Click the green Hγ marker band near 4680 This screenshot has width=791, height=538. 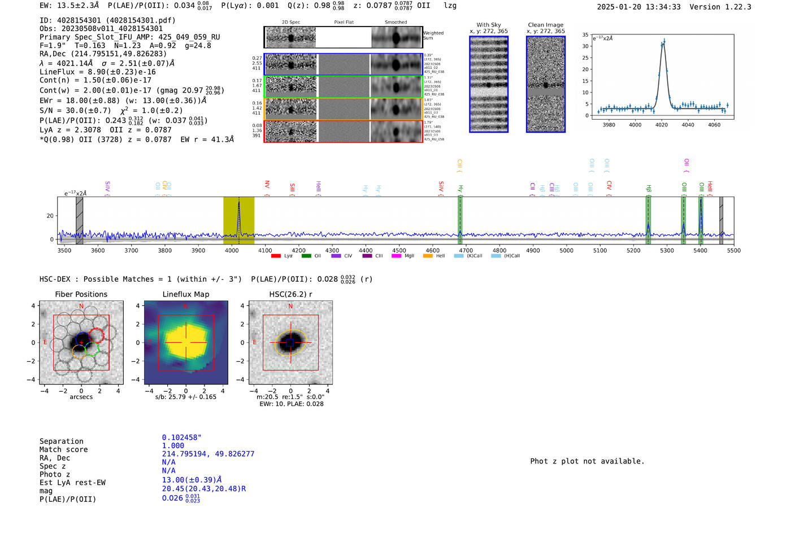coord(460,221)
